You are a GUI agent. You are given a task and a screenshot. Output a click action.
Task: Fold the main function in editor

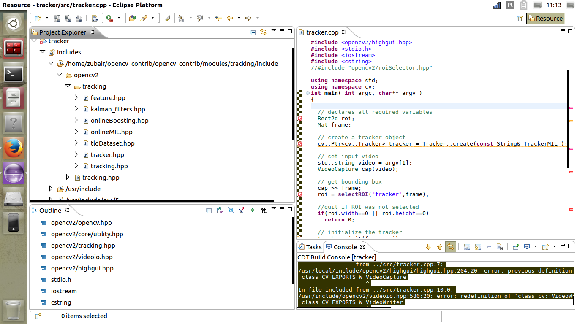click(x=307, y=93)
